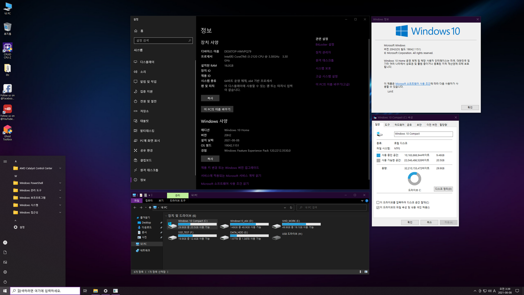The height and width of the screenshot is (295, 524).
Task: Open the Explorer address bar history dropdown
Action: coord(285,207)
